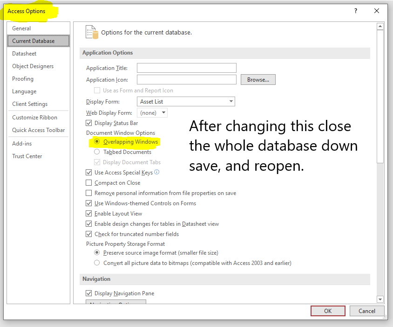The width and height of the screenshot is (393, 327).
Task: Click the Application Title text field
Action: coord(186,68)
